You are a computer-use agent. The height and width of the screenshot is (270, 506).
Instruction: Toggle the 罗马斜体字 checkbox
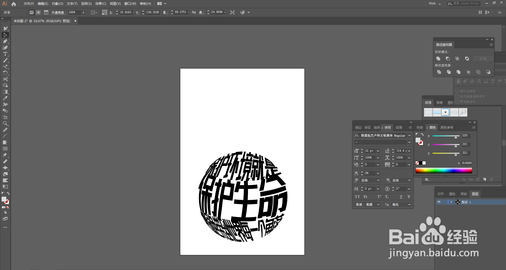pos(457,102)
